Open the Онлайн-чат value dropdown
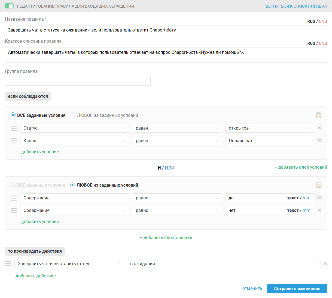The image size is (332, 298). 270,141
